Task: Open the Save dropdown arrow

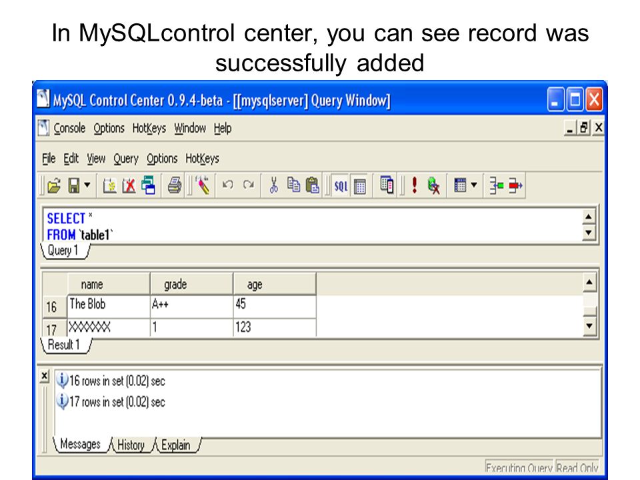Action: [x=87, y=185]
